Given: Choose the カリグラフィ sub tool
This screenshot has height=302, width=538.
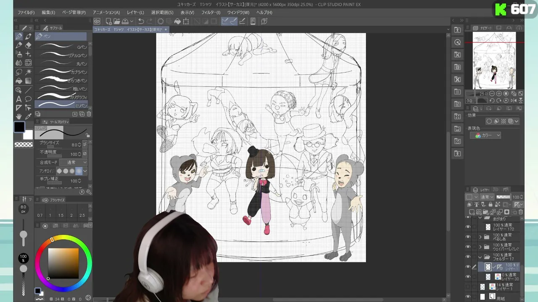Looking at the screenshot, I should [x=62, y=97].
